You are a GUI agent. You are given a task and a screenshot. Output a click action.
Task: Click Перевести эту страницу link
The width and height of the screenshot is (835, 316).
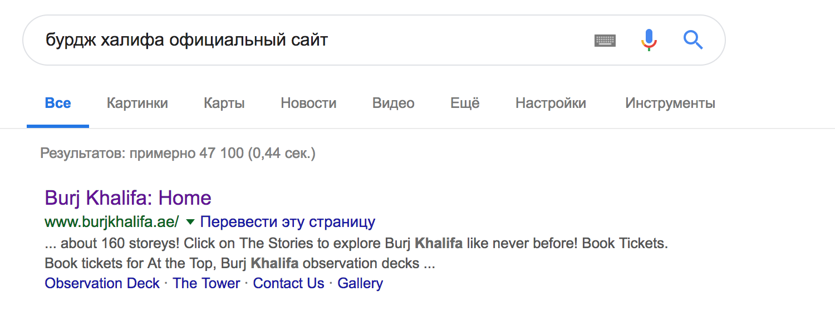click(x=288, y=222)
